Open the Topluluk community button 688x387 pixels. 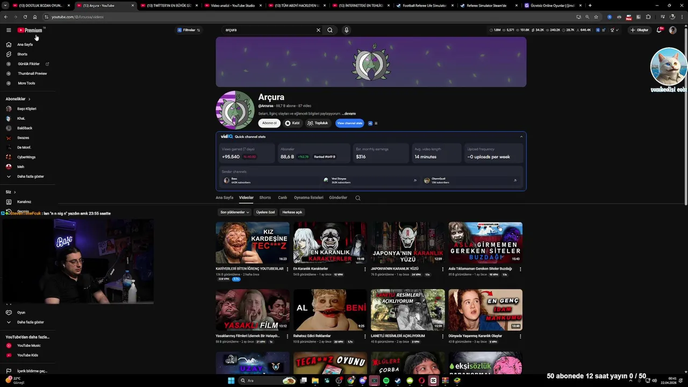(318, 123)
